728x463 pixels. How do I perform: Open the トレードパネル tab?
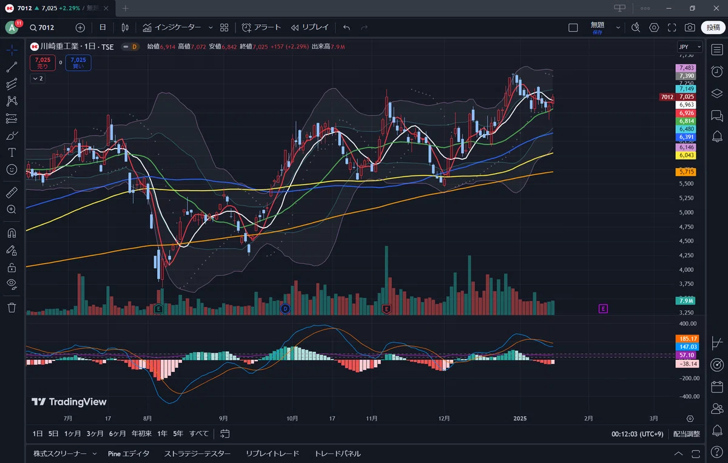[x=337, y=453]
